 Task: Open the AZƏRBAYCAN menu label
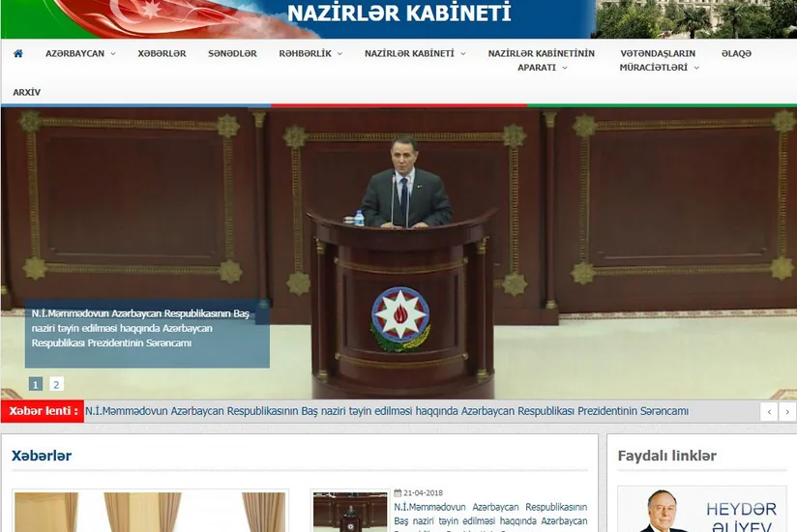pyautogui.click(x=74, y=53)
